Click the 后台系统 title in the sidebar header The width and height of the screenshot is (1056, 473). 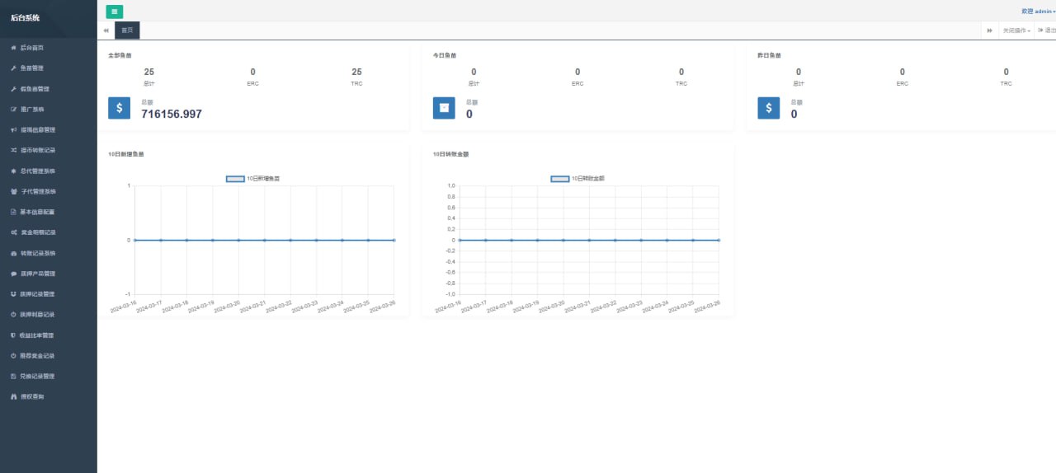(x=25, y=17)
